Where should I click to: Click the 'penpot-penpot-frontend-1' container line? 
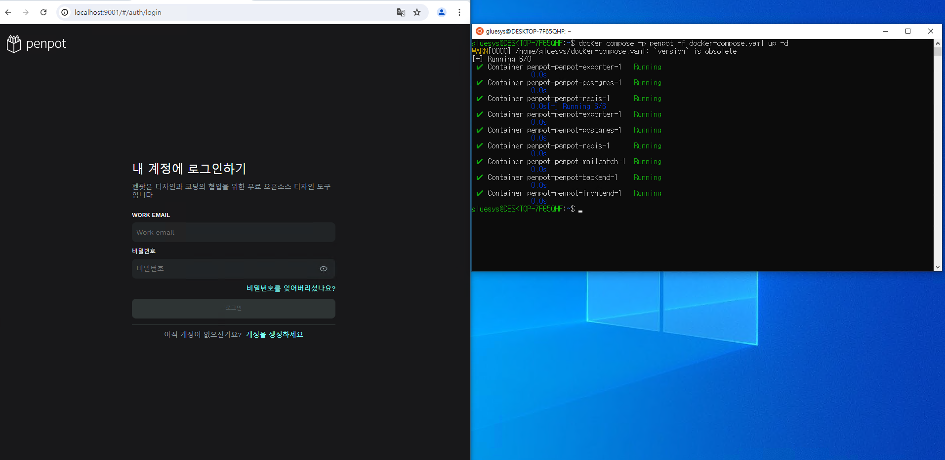pyautogui.click(x=569, y=193)
